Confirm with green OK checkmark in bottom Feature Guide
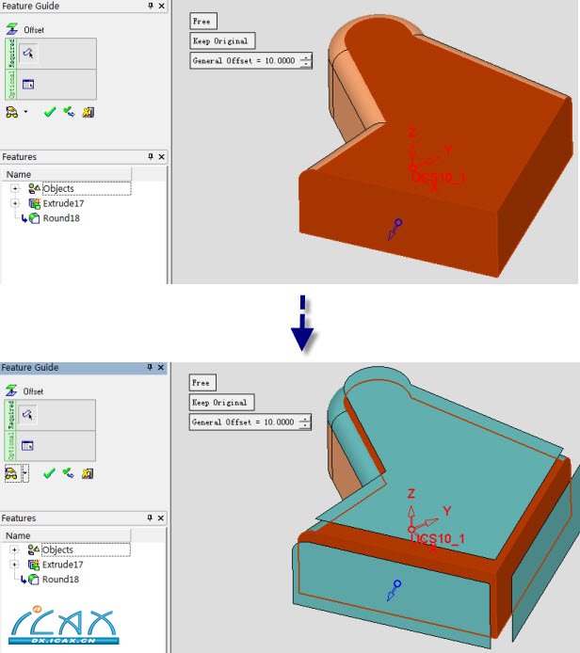580x653 pixels. [x=49, y=474]
